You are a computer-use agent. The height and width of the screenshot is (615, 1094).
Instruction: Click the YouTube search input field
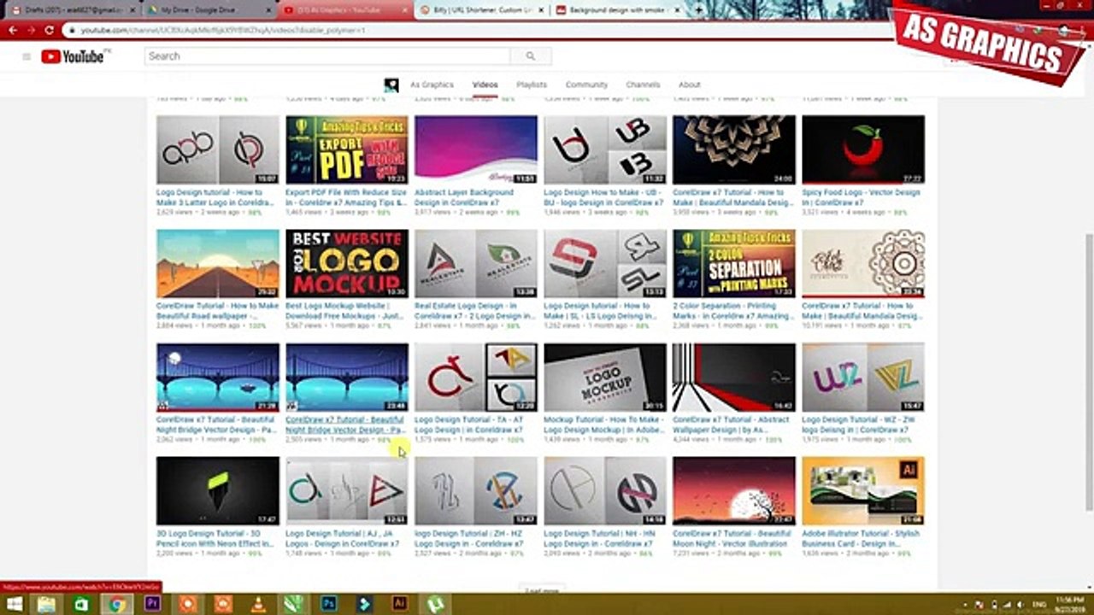327,56
